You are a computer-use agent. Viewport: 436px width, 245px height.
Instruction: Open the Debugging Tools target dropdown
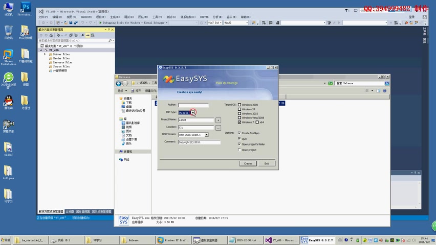pyautogui.click(x=166, y=23)
